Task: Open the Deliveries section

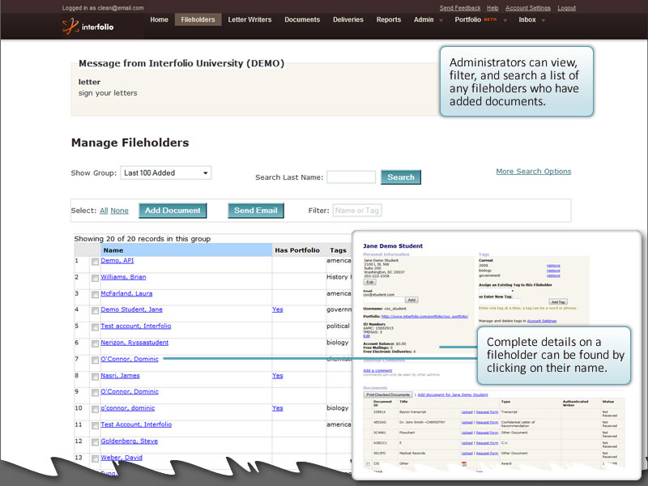Action: (348, 19)
